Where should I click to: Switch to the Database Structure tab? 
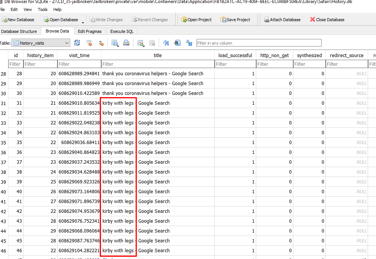tap(19, 31)
